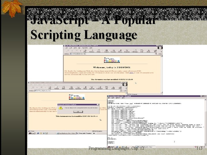Open Channels in the alert-dialog browser toolbar
This screenshot has height=155, width=207.
[92, 88]
